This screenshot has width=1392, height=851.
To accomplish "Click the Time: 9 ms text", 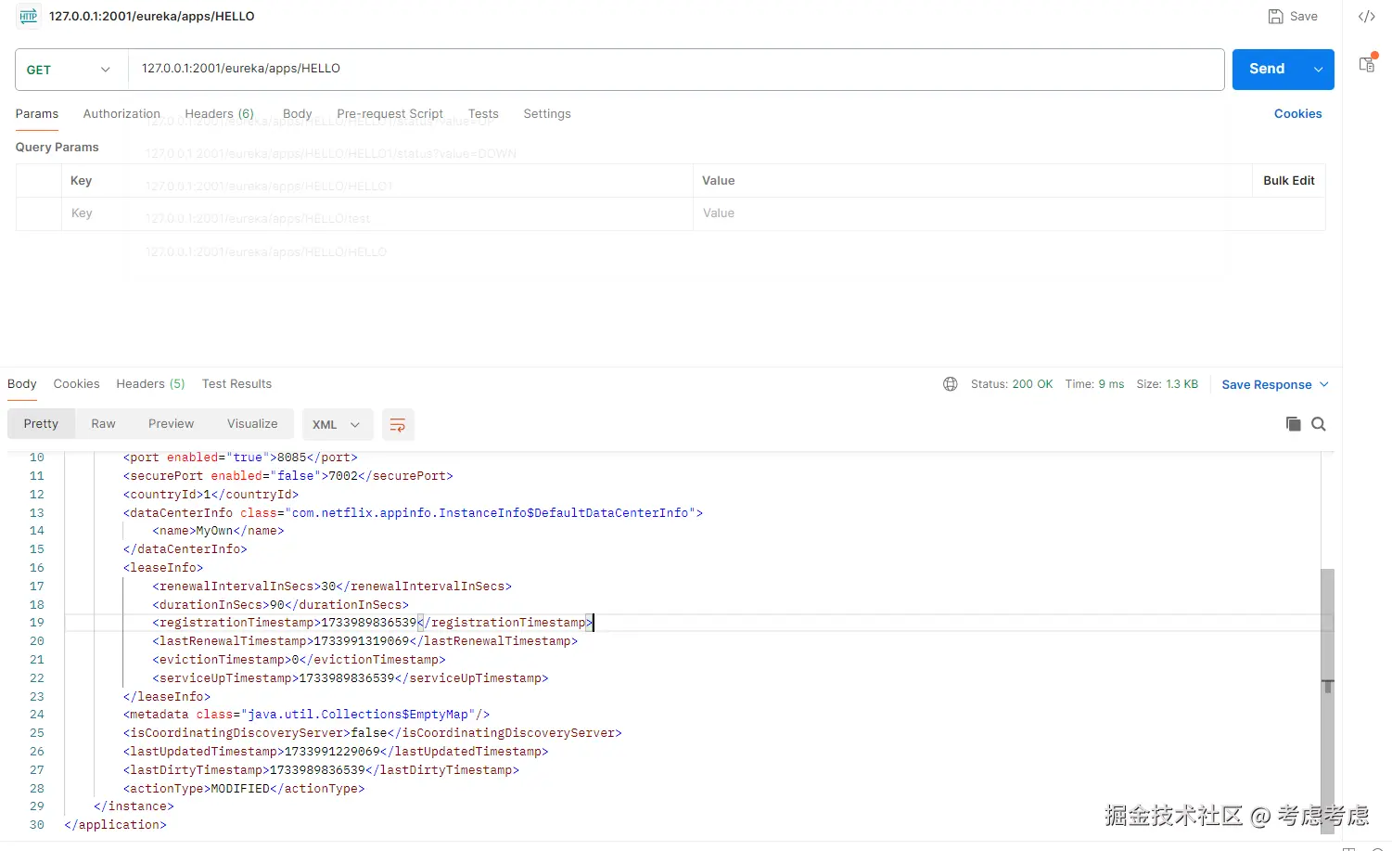I will pos(1094,384).
